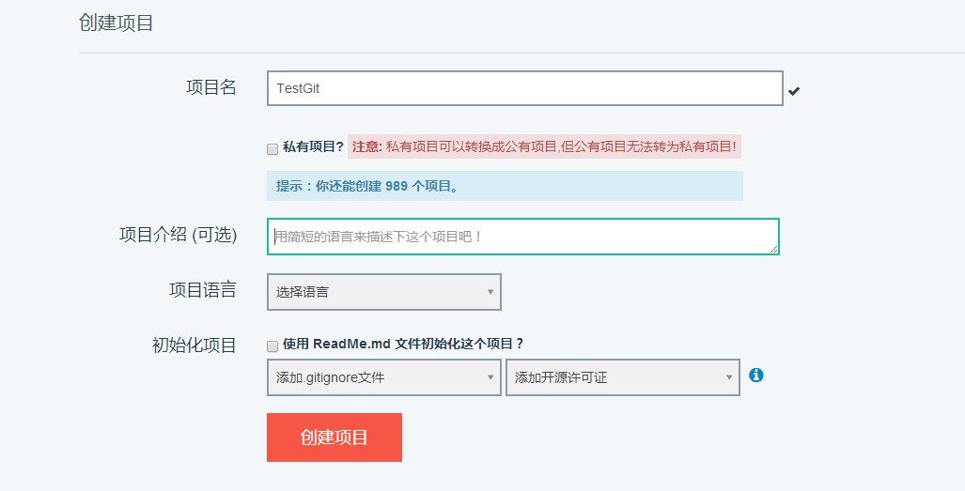Viewport: 965px width, 491px height.
Task: Click the red 注意 warning notice text
Action: coord(544,146)
